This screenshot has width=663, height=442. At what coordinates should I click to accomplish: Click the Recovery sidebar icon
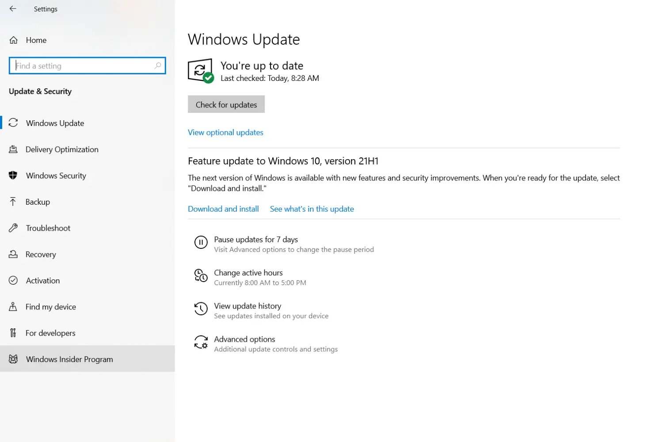coord(13,254)
